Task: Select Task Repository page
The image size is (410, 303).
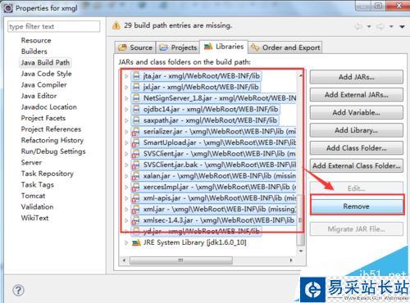Action: pos(48,174)
